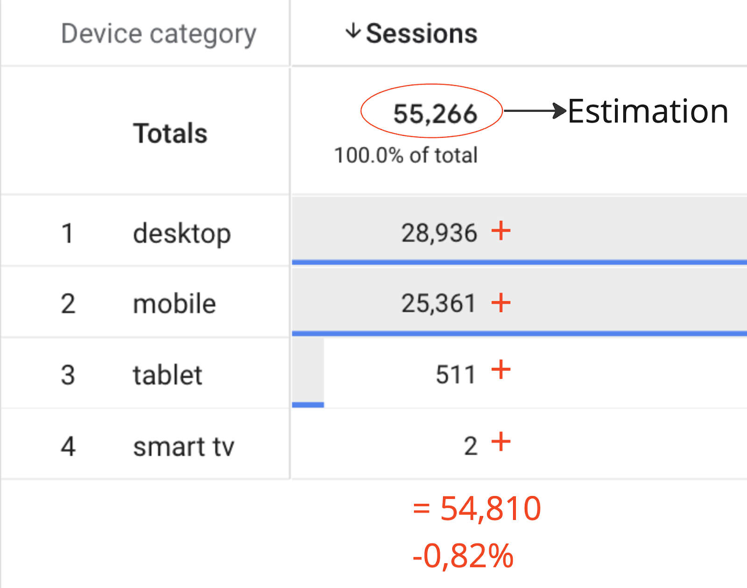Click the red plus beside smart tv sessions
This screenshot has height=588, width=747.
coord(501,441)
